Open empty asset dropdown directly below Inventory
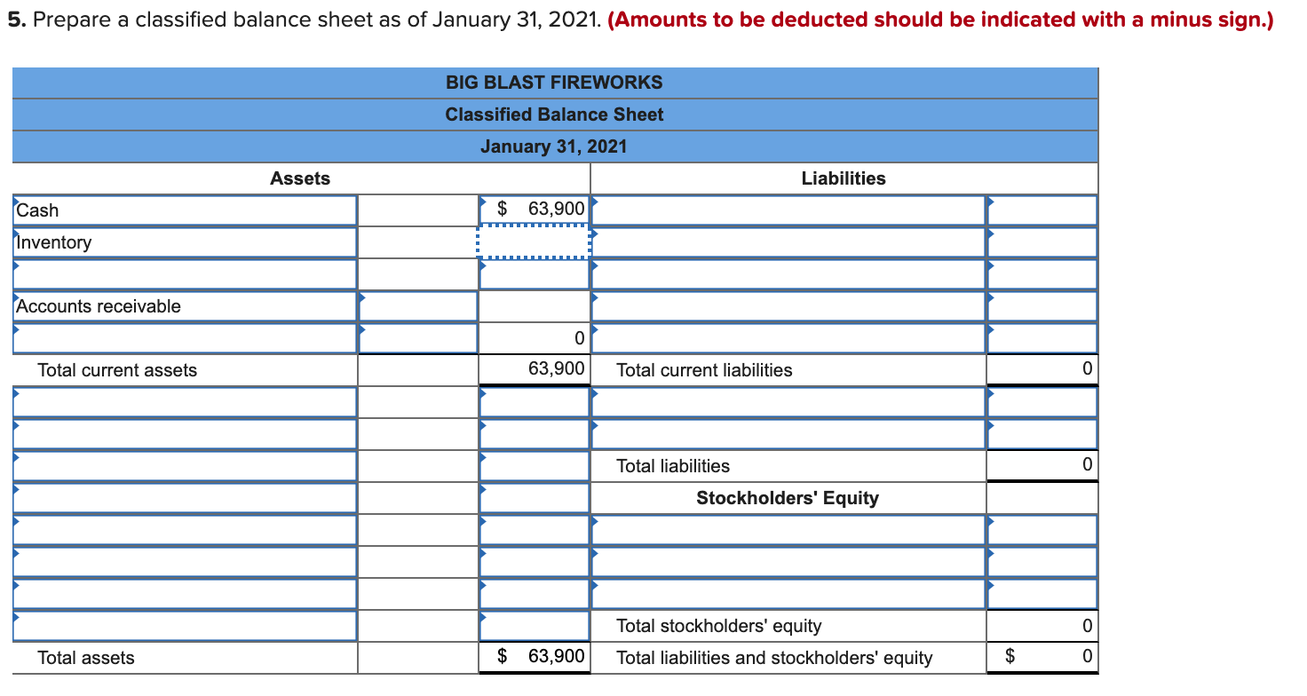 pos(185,274)
